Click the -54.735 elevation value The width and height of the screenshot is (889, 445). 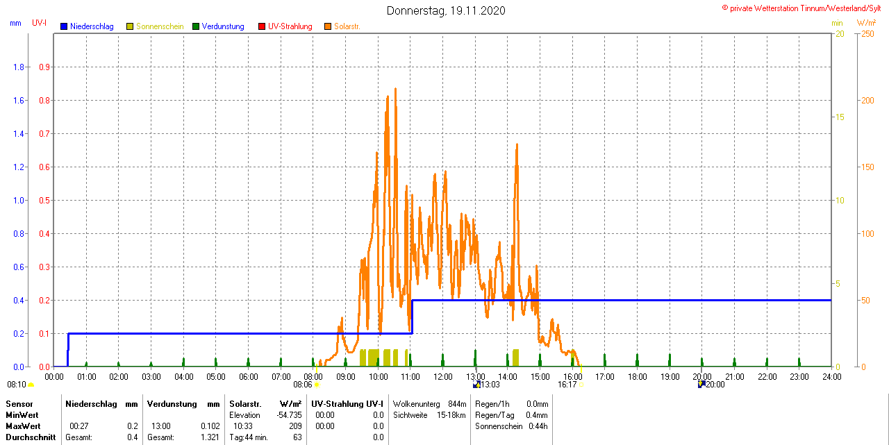click(x=290, y=415)
